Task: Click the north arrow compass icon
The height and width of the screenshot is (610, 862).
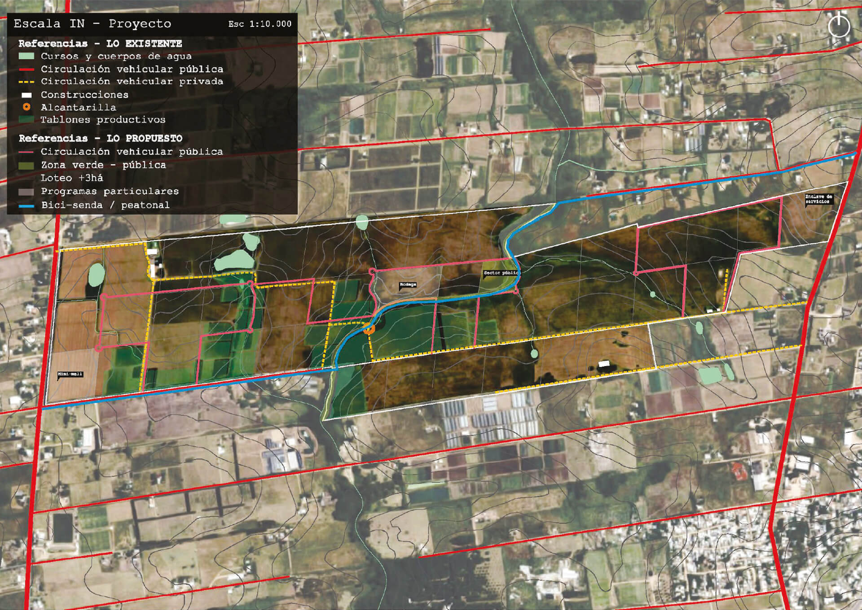Action: click(839, 26)
